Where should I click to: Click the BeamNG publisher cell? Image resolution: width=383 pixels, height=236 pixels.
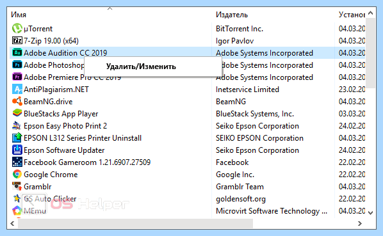(x=231, y=102)
